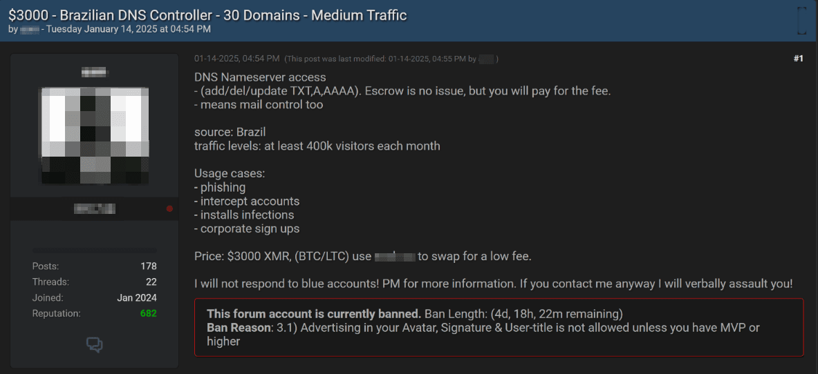818x374 pixels.
Task: Click the red-bordered ban notice box
Action: pos(499,327)
